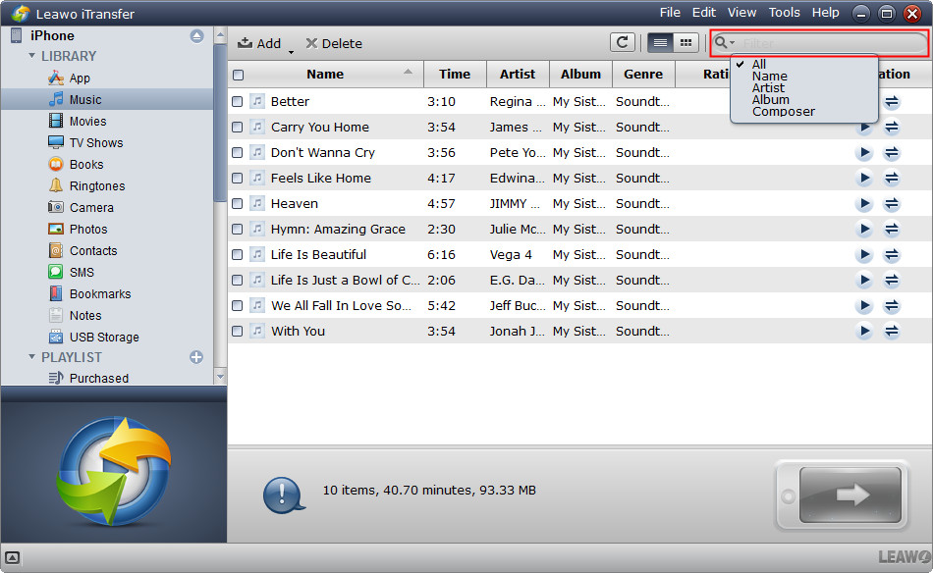The height and width of the screenshot is (573, 933).
Task: Collapse the PLAYLIST section
Action: point(31,356)
